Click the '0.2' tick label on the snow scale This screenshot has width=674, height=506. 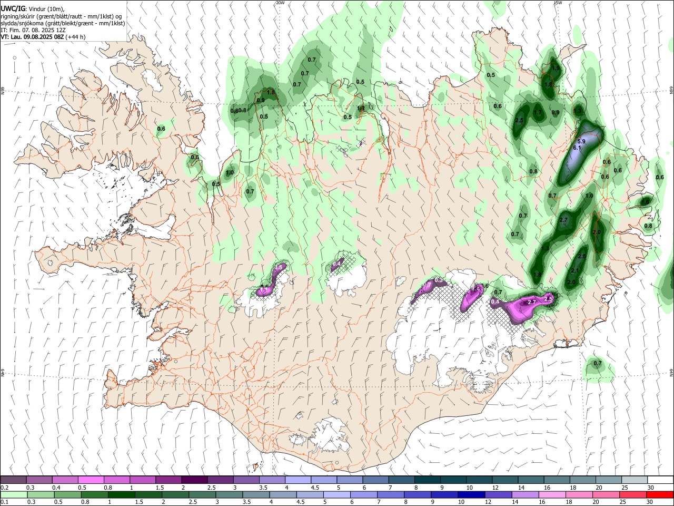tap(4, 488)
